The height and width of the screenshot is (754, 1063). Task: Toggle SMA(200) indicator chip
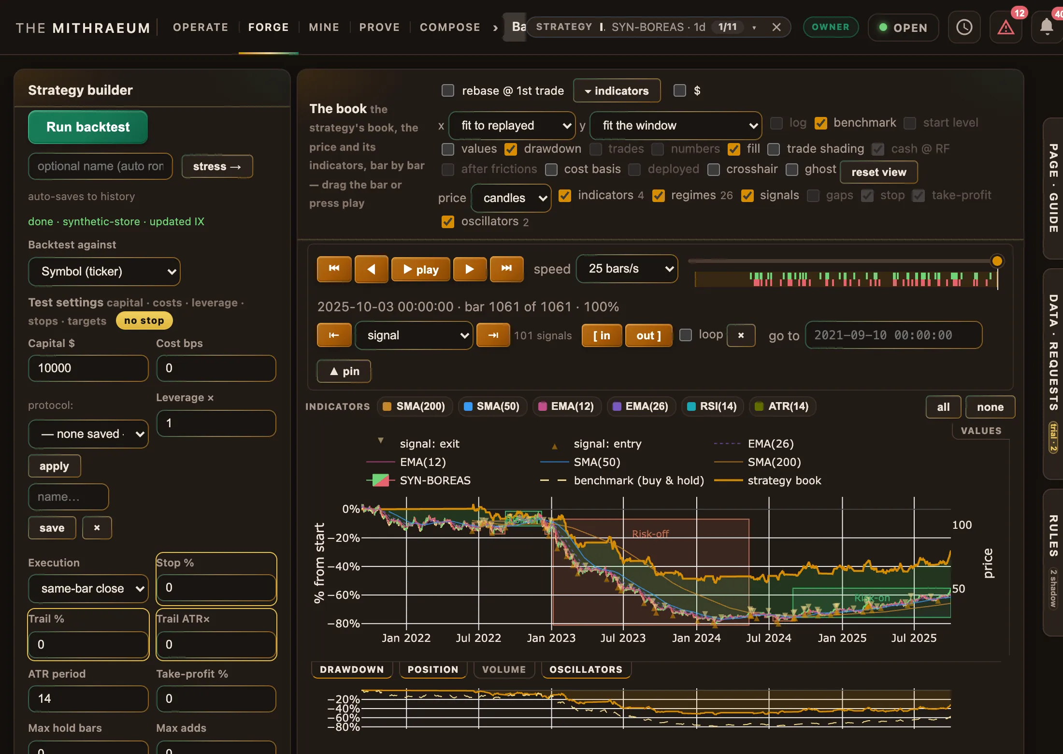414,406
